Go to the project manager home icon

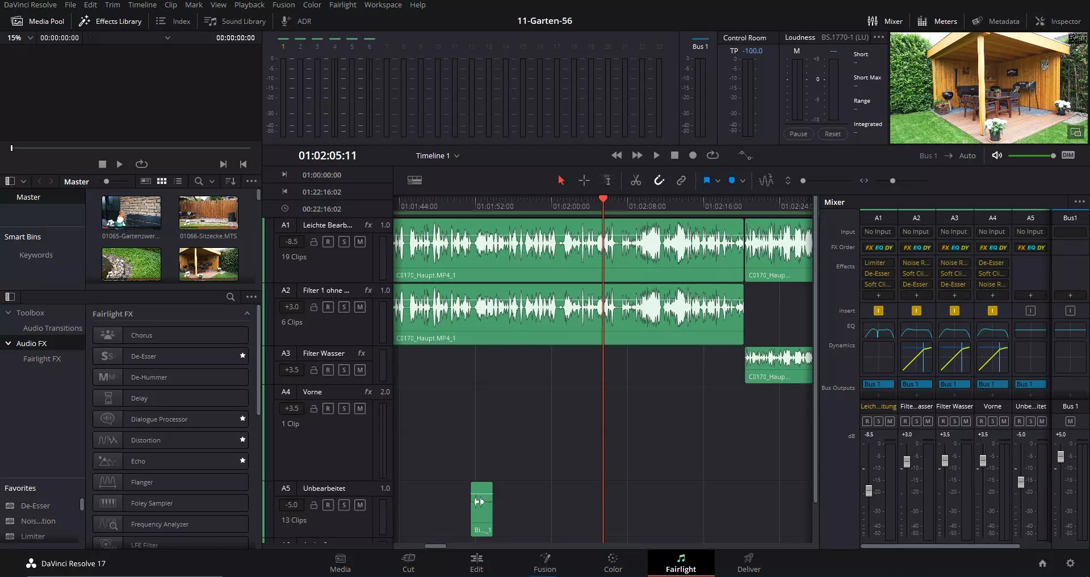tap(1042, 563)
